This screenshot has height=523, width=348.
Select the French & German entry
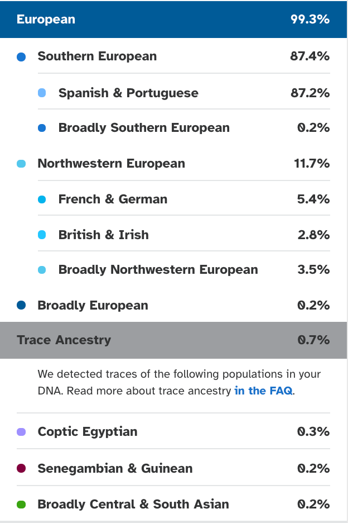click(x=113, y=199)
